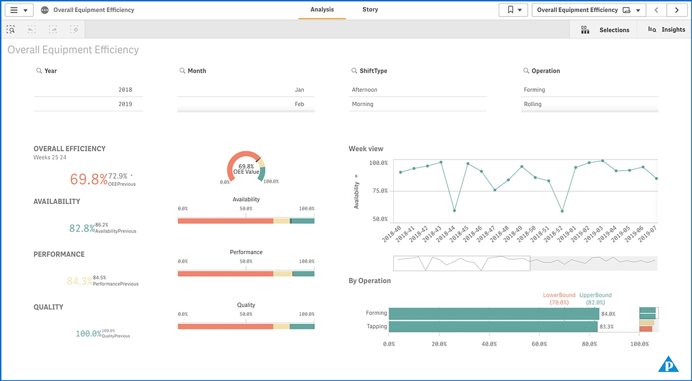Image resolution: width=692 pixels, height=381 pixels.
Task: Click the smart search icon in toolbar
Action: [11, 30]
